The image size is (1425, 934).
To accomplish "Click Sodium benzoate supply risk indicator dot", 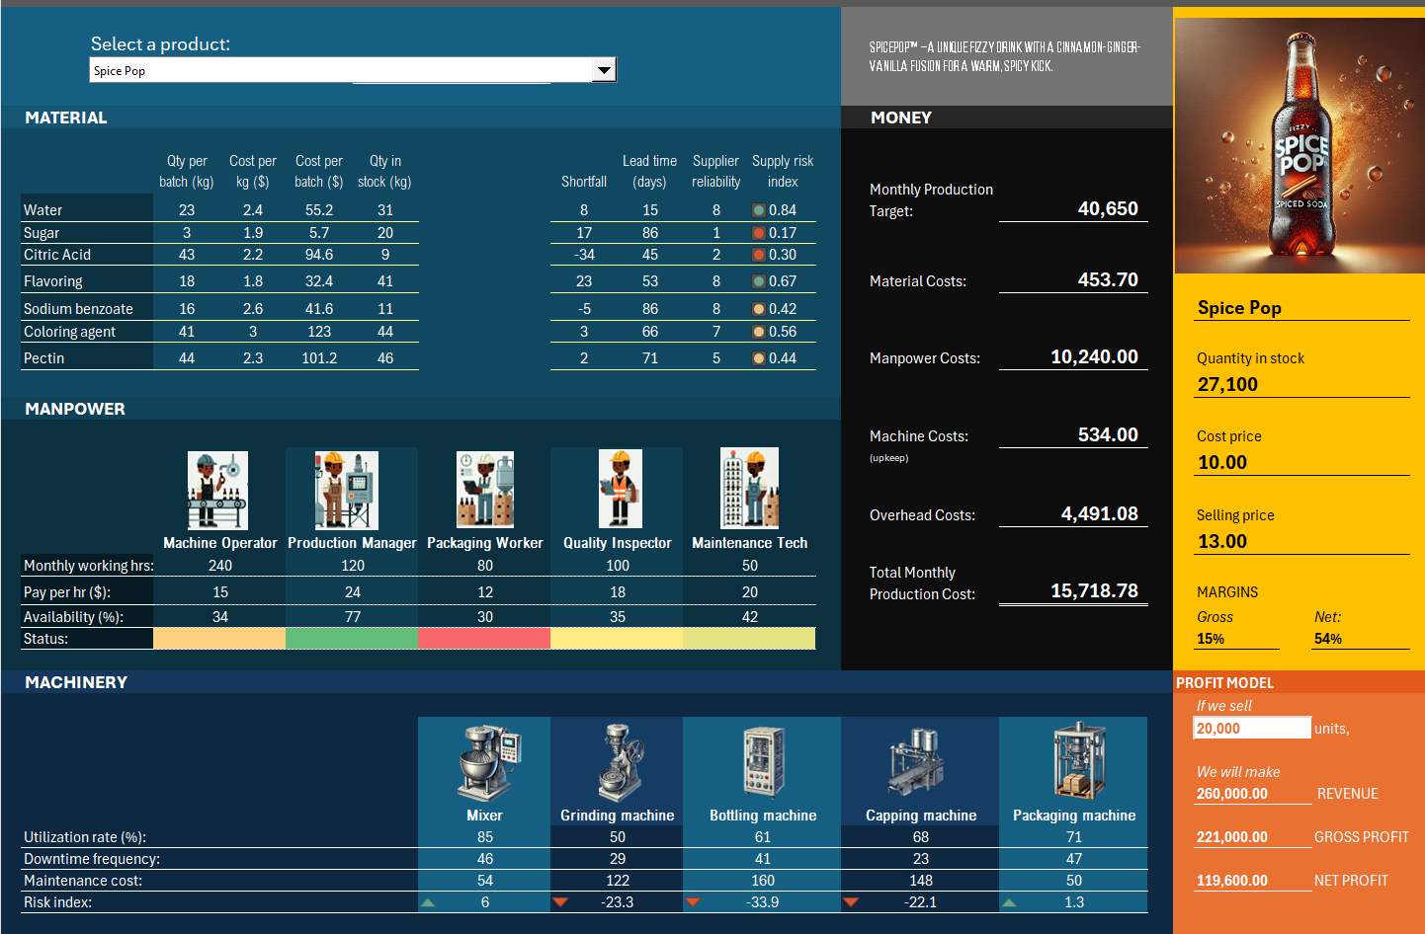I will click(758, 309).
